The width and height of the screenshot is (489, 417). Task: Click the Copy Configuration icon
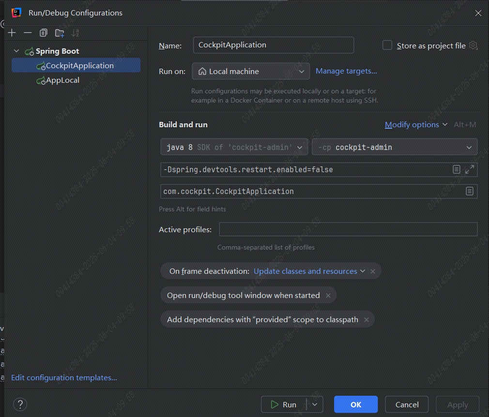[44, 33]
